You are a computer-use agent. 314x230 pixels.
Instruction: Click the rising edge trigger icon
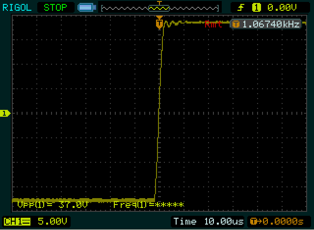pos(241,8)
